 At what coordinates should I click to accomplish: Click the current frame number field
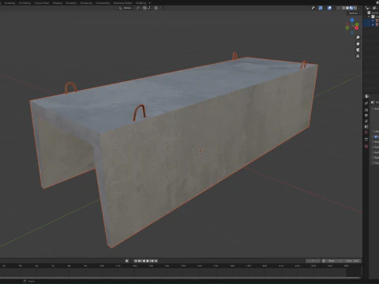point(313,261)
